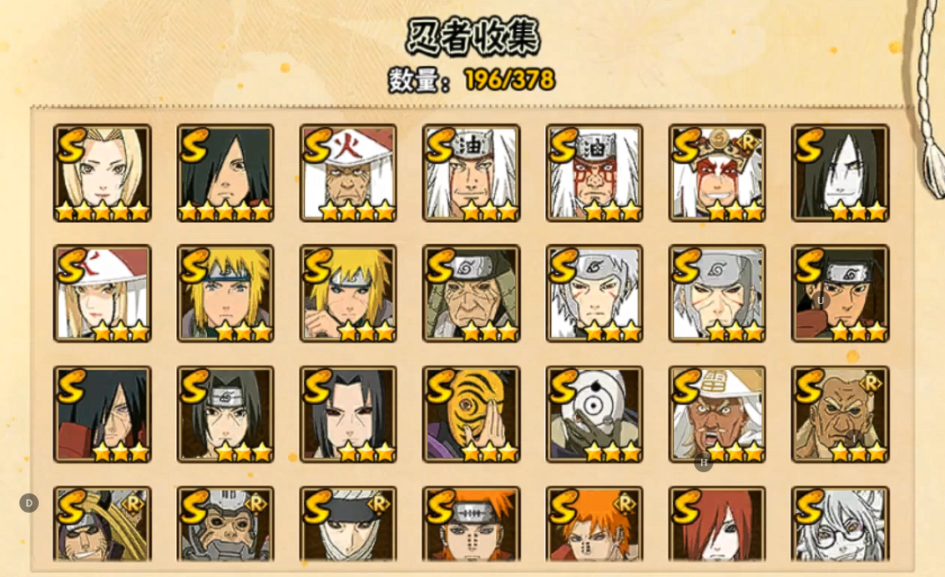Select the white-hatted Third Hokage card with 火 symbol

pos(348,173)
